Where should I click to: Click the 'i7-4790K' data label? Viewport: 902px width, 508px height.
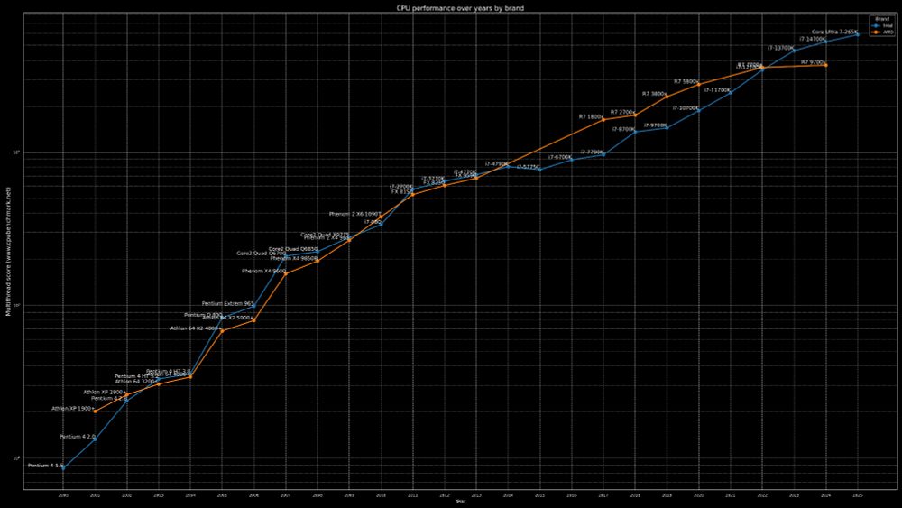[496, 164]
